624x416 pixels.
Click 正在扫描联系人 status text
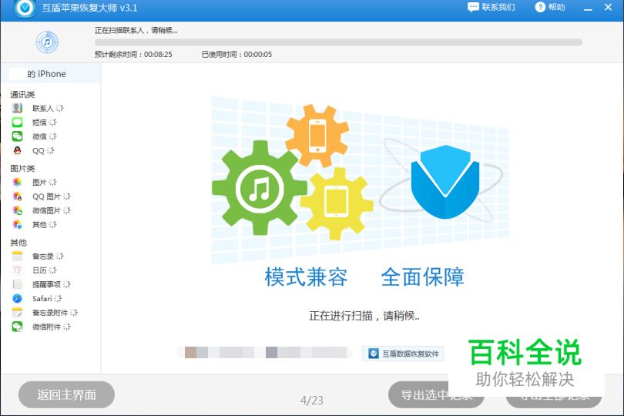point(136,30)
